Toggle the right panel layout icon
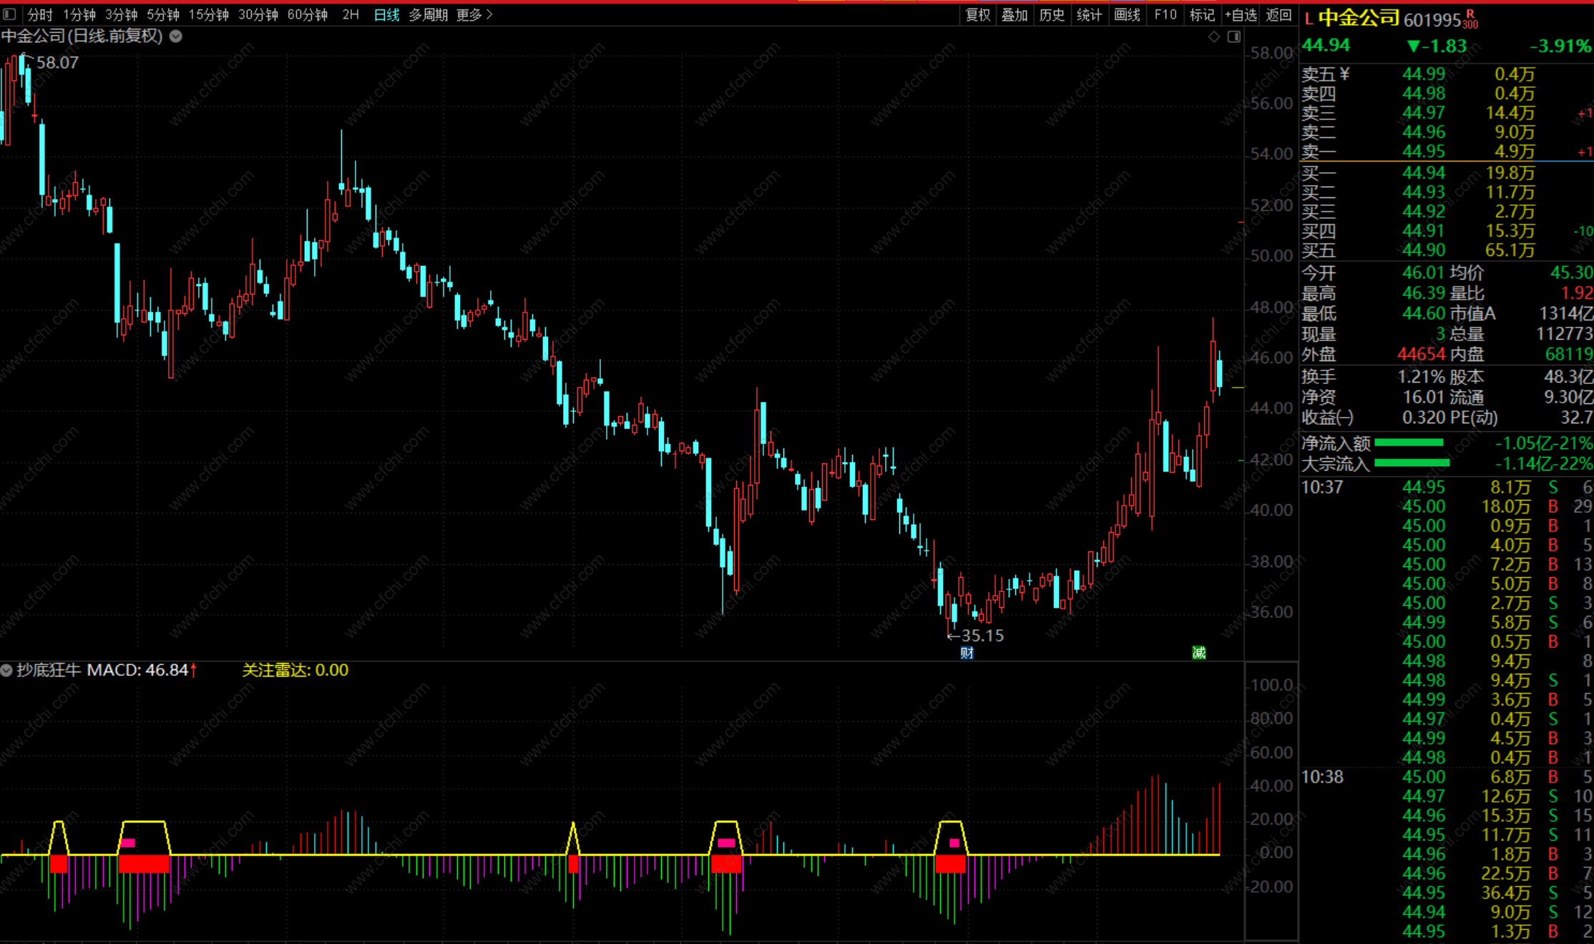This screenshot has width=1594, height=944. coord(1234,36)
